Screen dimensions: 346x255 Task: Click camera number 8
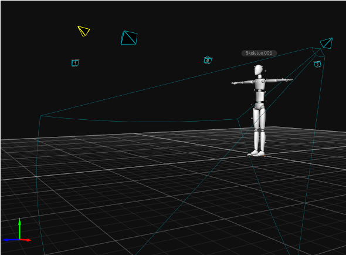[x=208, y=60]
